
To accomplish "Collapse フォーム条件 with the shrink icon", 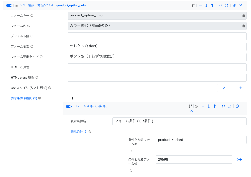I will (x=223, y=106).
